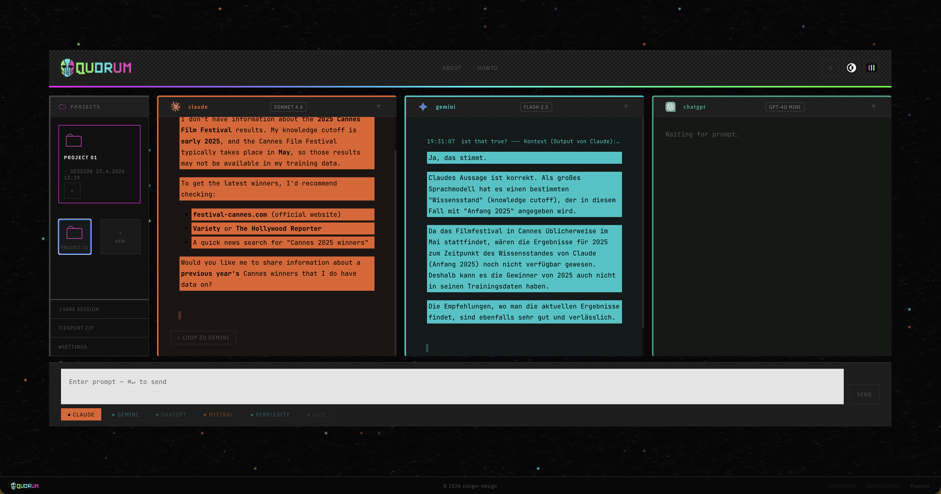This screenshot has width=941, height=494.
Task: Open the About menu item
Action: 452,68
